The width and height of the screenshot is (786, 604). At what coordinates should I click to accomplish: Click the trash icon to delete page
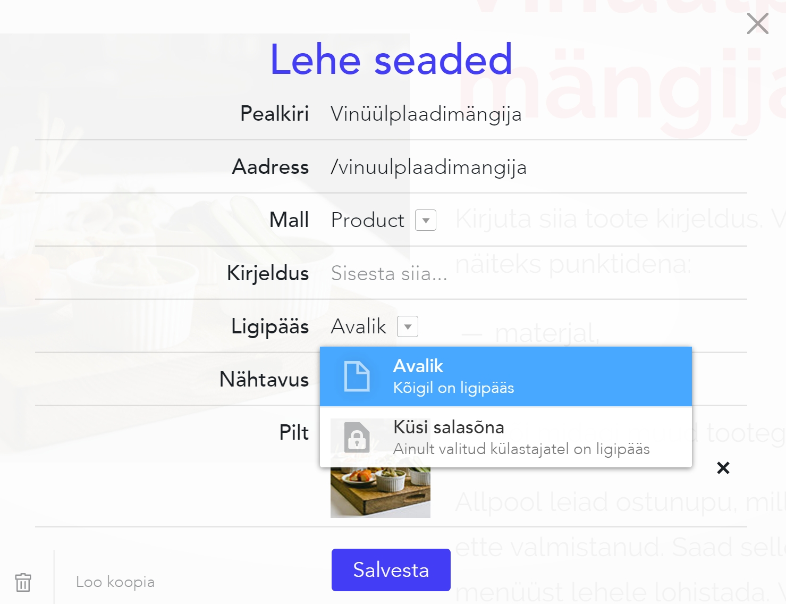coord(23,582)
